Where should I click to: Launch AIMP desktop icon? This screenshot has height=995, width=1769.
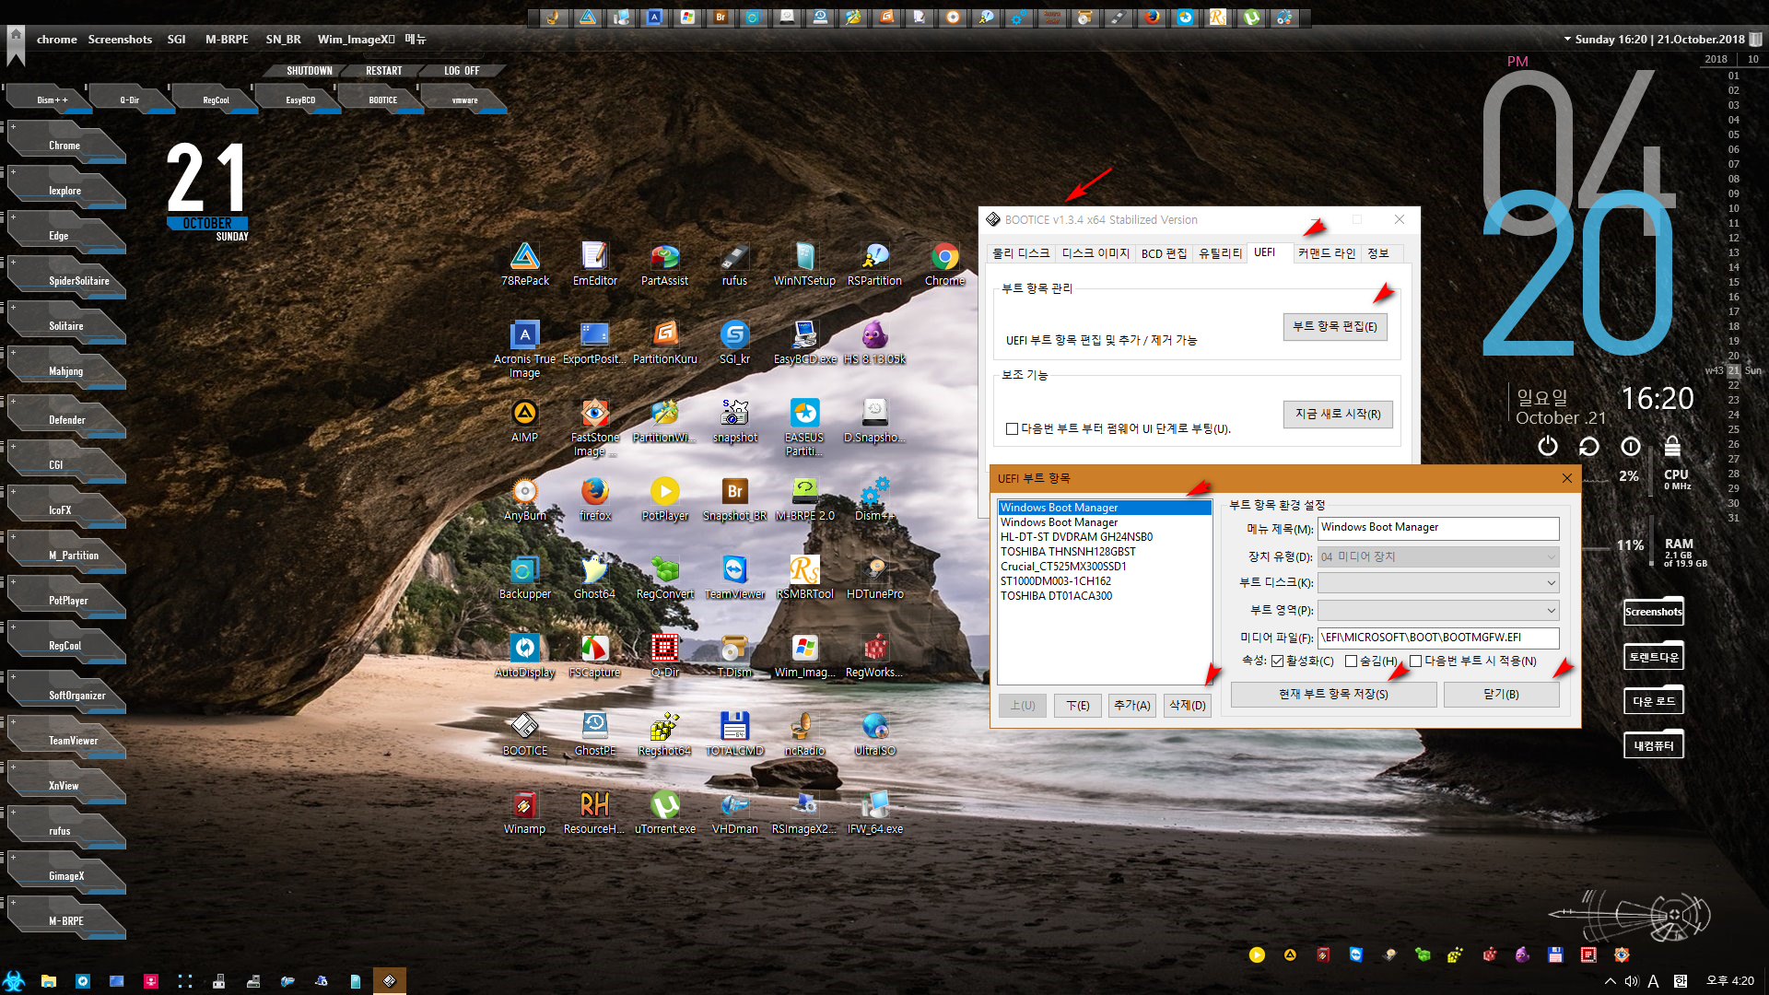(524, 420)
